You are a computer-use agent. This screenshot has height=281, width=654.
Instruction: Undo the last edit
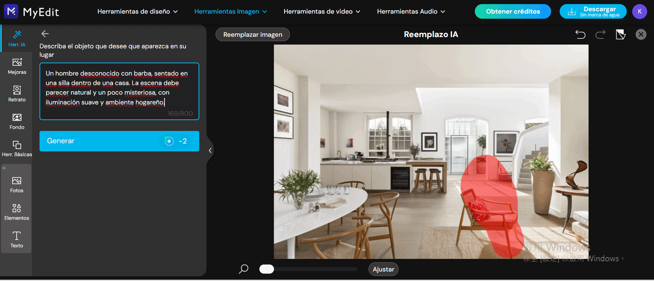(x=580, y=34)
